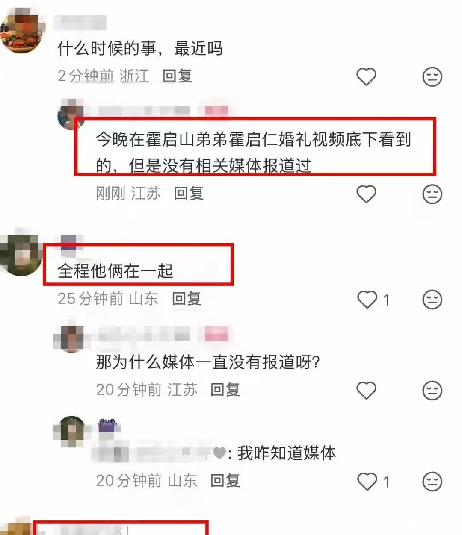The width and height of the screenshot is (462, 535).
Task: Reply to the 刚刚 江苏 comment
Action: (x=189, y=194)
